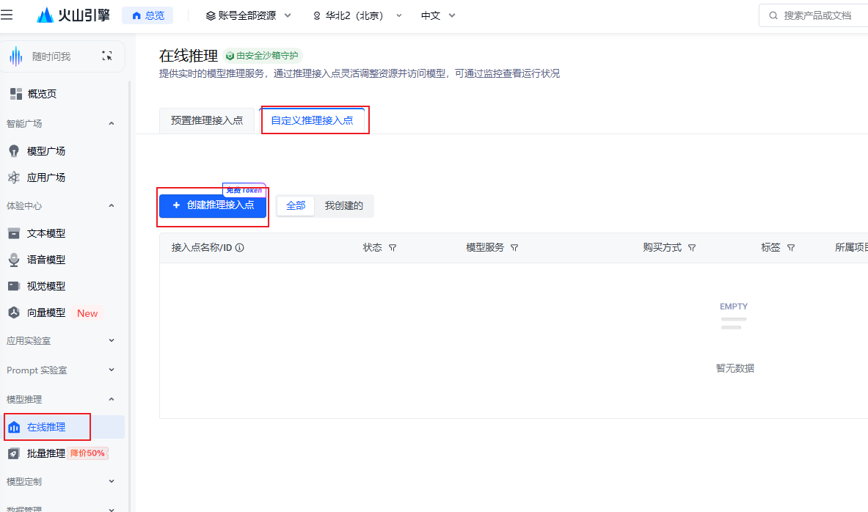The width and height of the screenshot is (868, 512).
Task: Click the 总览 home button
Action: [147, 15]
